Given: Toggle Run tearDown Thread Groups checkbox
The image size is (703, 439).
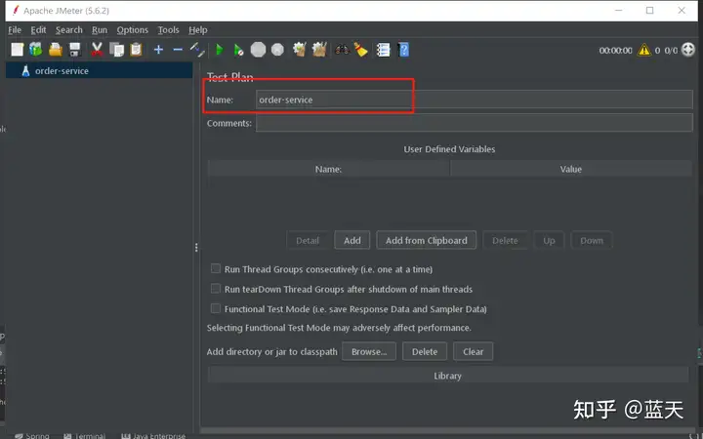Looking at the screenshot, I should point(216,289).
